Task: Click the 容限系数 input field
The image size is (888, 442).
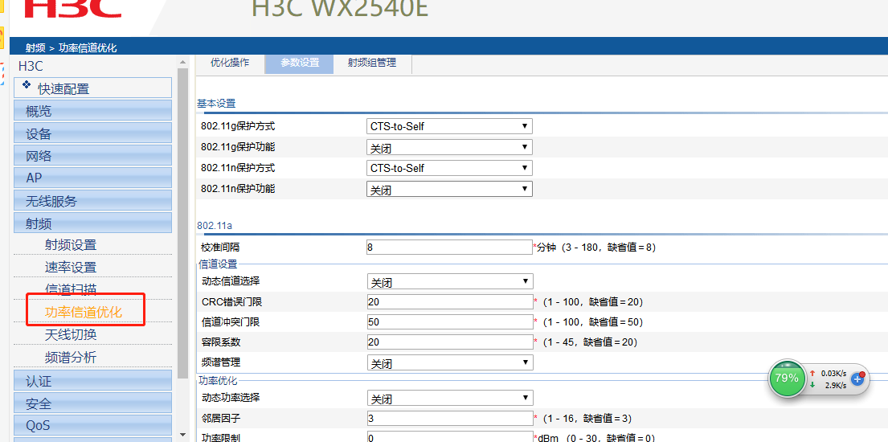Action: (x=449, y=342)
